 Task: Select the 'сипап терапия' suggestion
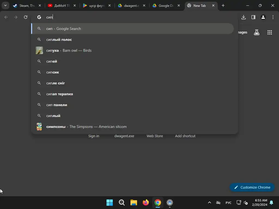pos(133,94)
